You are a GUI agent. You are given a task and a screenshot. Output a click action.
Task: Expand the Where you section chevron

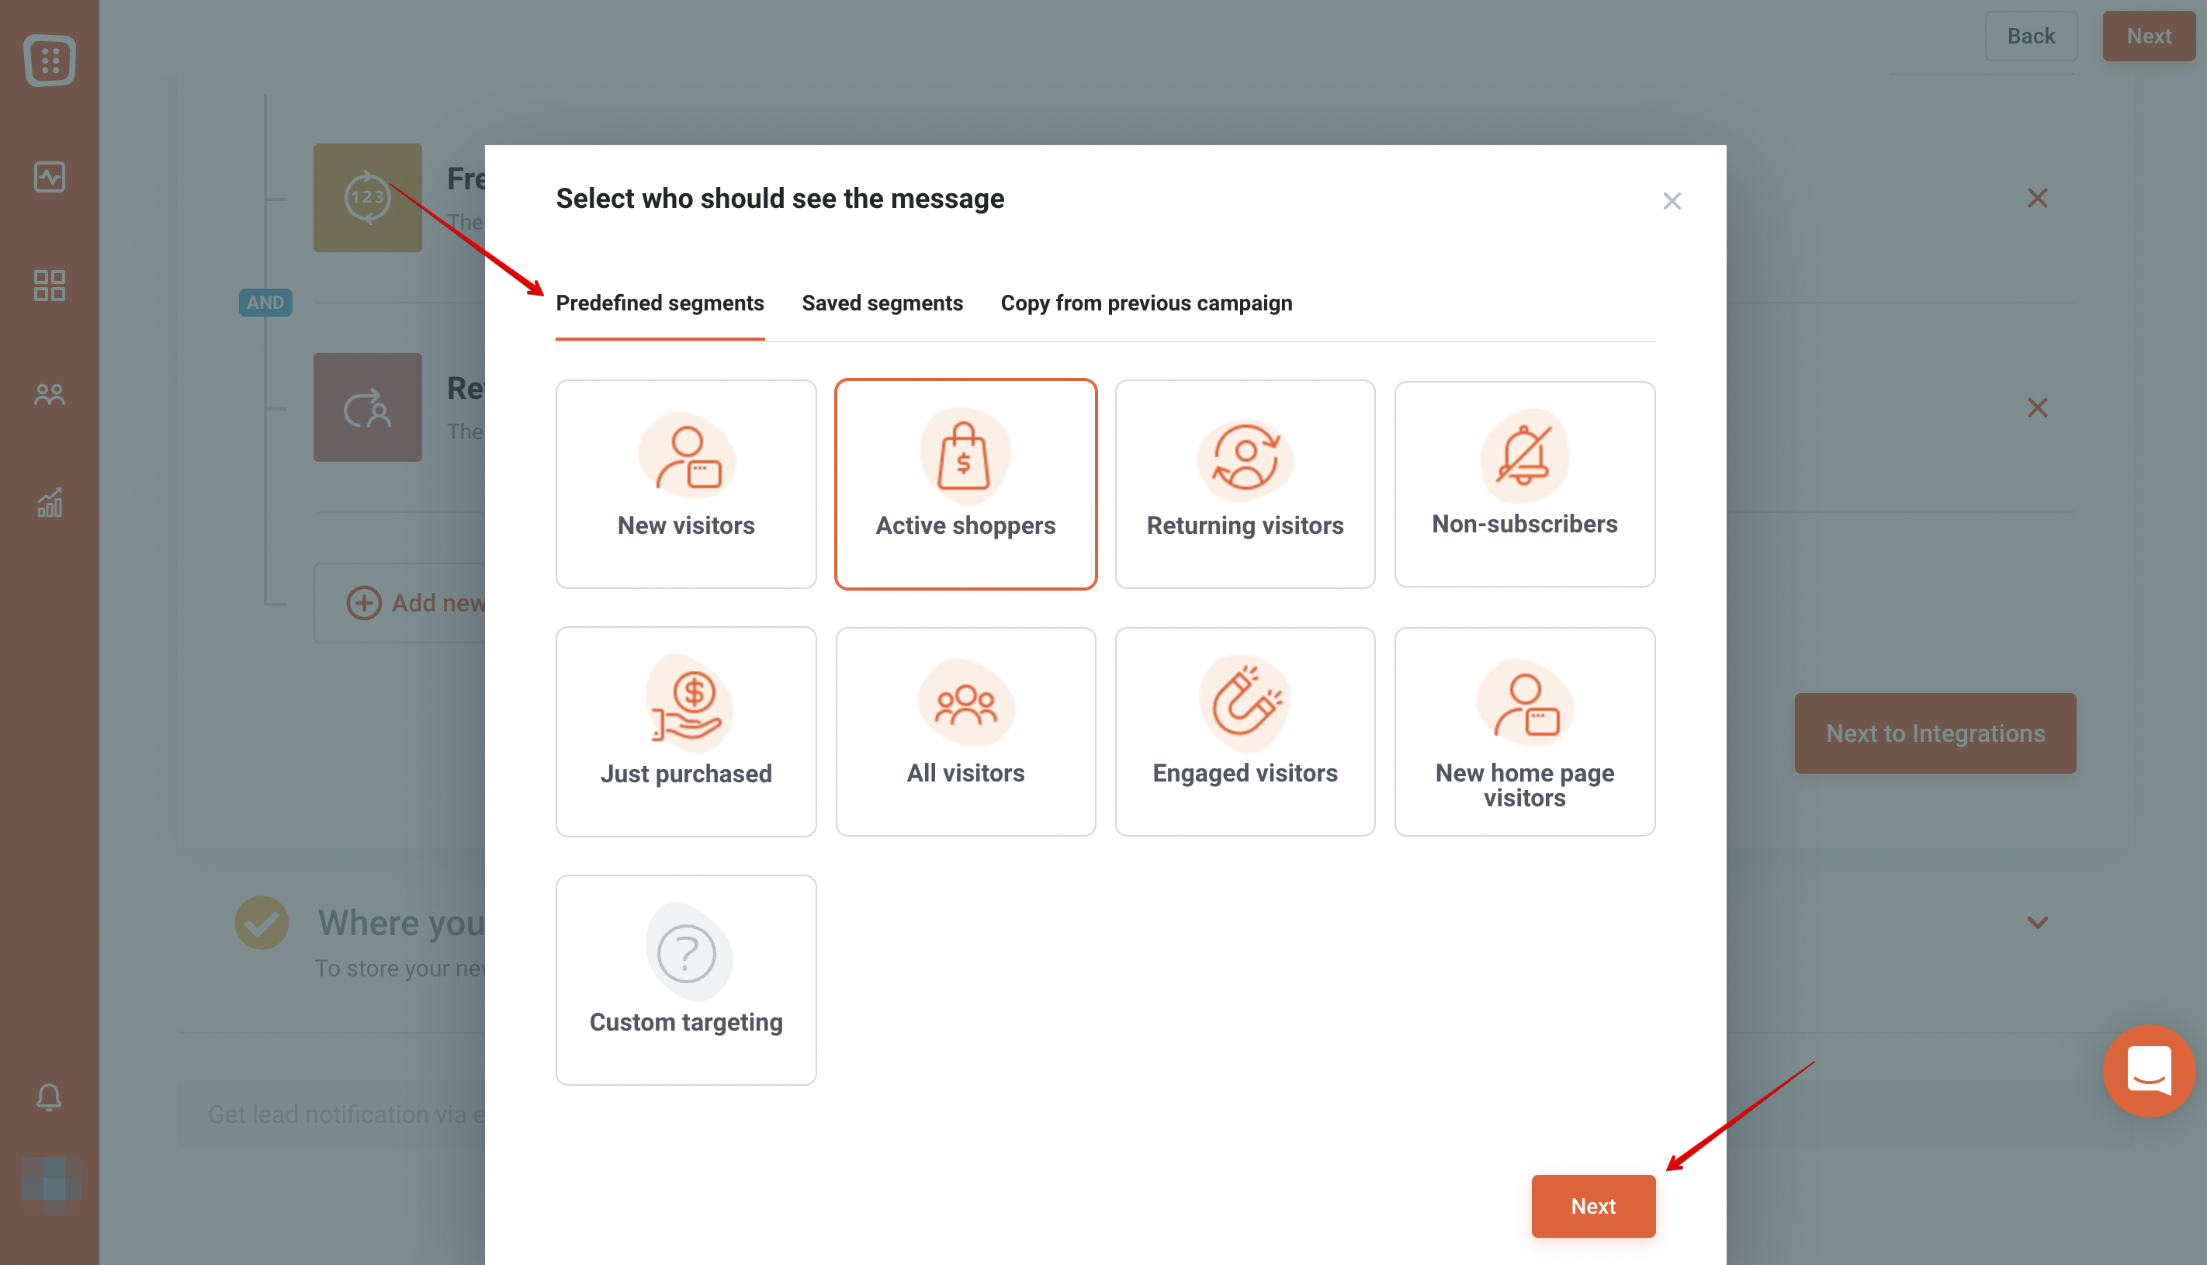point(2037,923)
